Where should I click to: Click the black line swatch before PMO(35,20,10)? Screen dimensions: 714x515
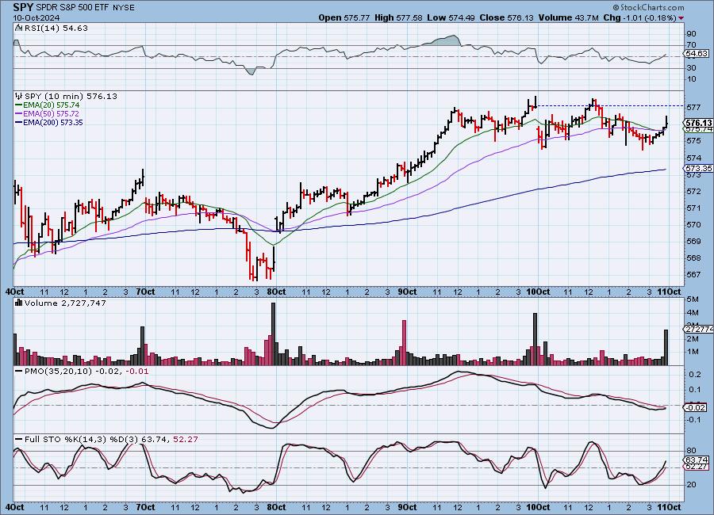[19, 372]
